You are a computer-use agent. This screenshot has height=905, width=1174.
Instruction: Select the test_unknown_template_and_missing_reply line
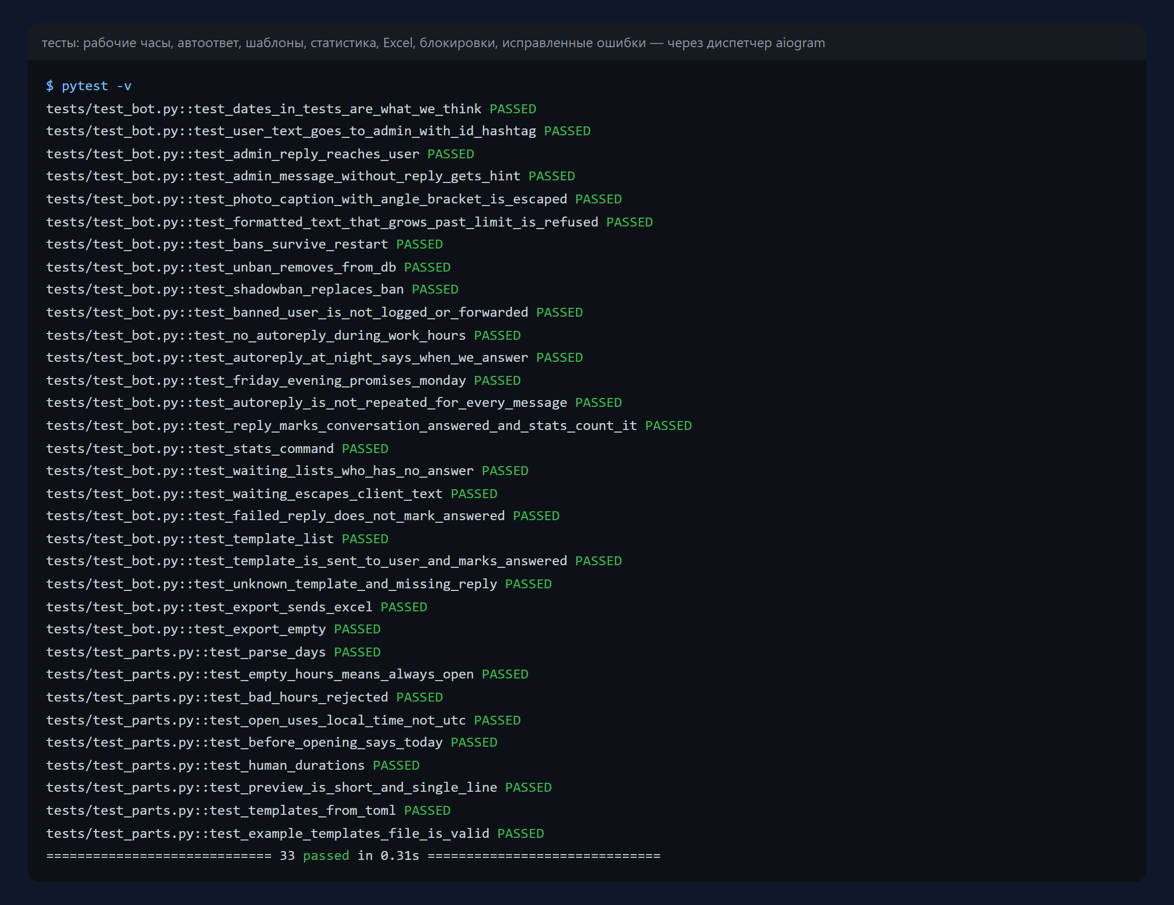pos(299,584)
